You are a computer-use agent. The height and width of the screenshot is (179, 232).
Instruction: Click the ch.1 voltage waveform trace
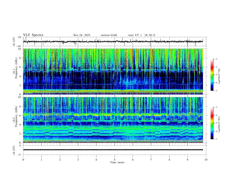113,42
